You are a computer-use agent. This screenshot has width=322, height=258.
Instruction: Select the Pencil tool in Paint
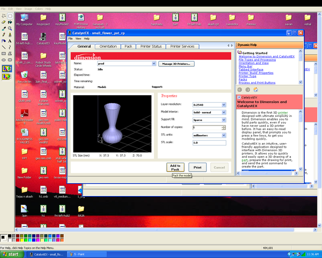[4, 35]
